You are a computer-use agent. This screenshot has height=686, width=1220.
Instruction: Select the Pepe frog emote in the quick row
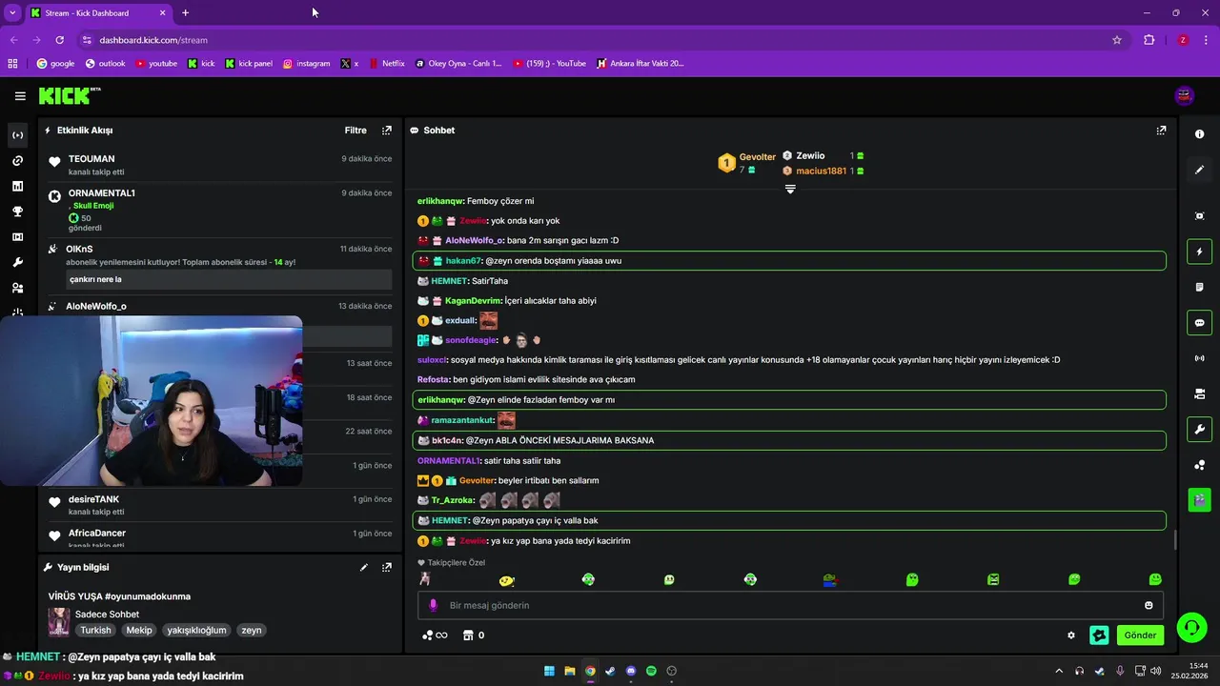(831, 579)
